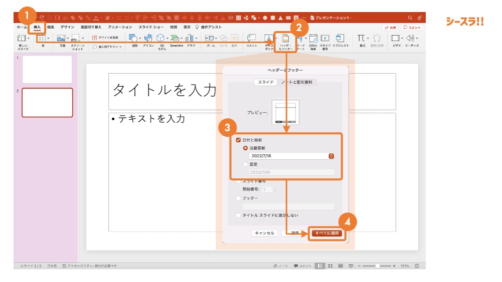This screenshot has height=282, width=502.
Task: Expand the 図形 shapes dropdown arrow
Action: [x=140, y=38]
